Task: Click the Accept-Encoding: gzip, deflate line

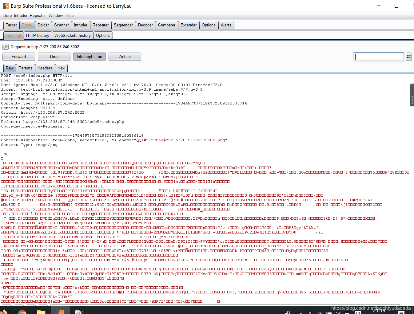Action: [38, 99]
